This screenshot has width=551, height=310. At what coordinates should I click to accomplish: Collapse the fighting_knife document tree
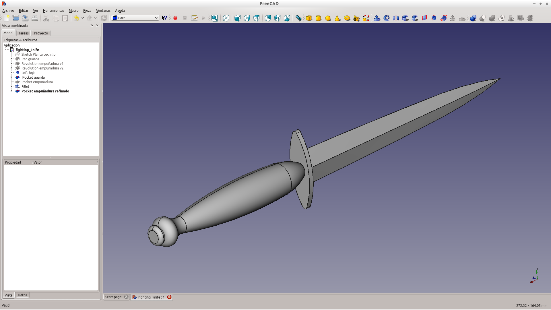pyautogui.click(x=6, y=50)
